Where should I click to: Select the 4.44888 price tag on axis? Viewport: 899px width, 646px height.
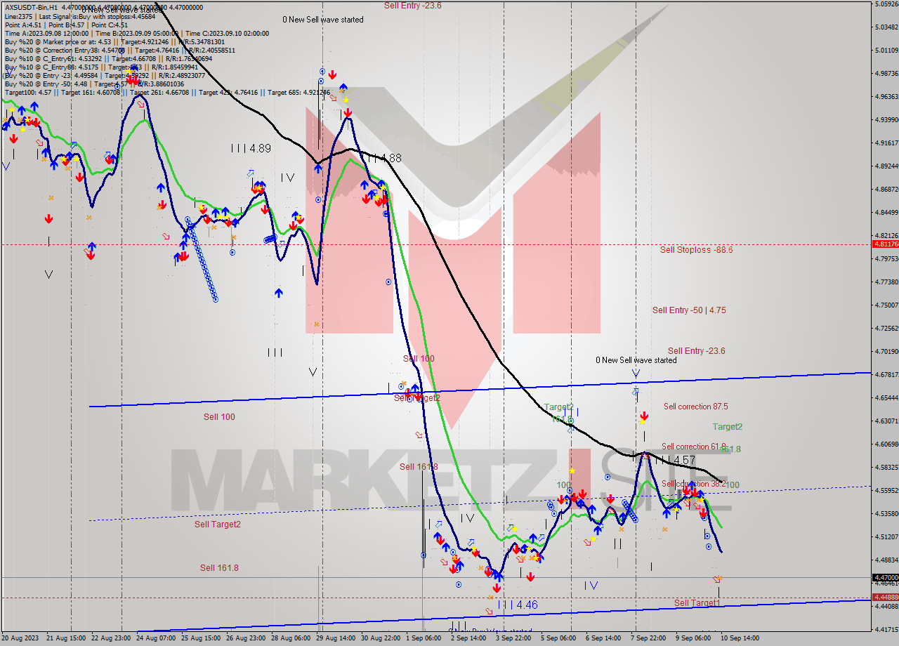[x=884, y=597]
